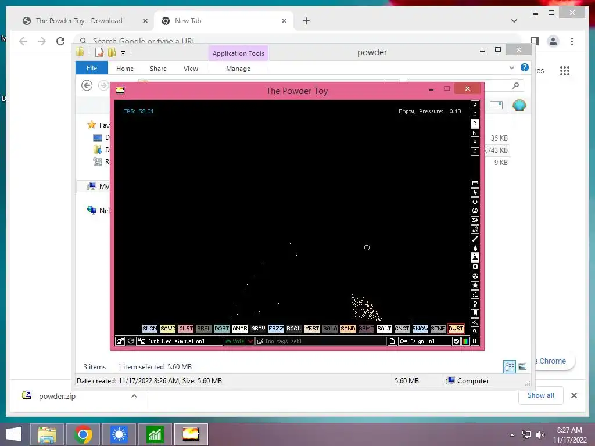The width and height of the screenshot is (595, 446).
Task: Open the simulation browser icon
Action: 120,341
